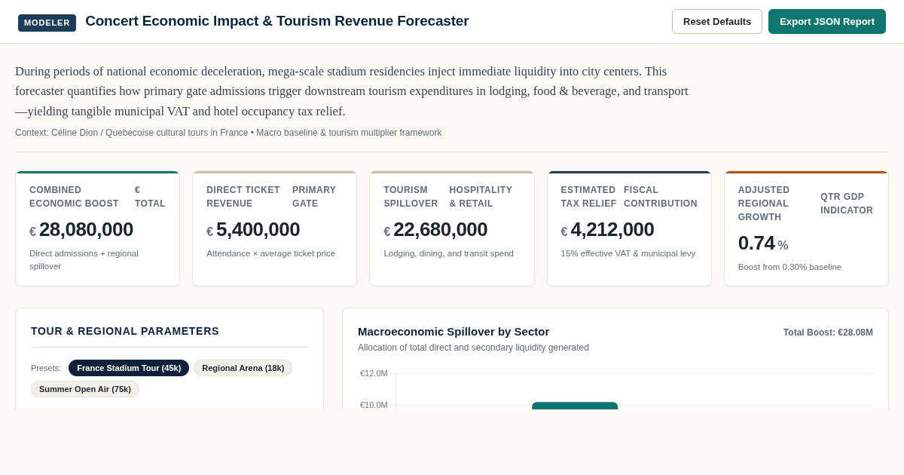Click the 'FISCAL CONTRIBUTION' tag

661,197
